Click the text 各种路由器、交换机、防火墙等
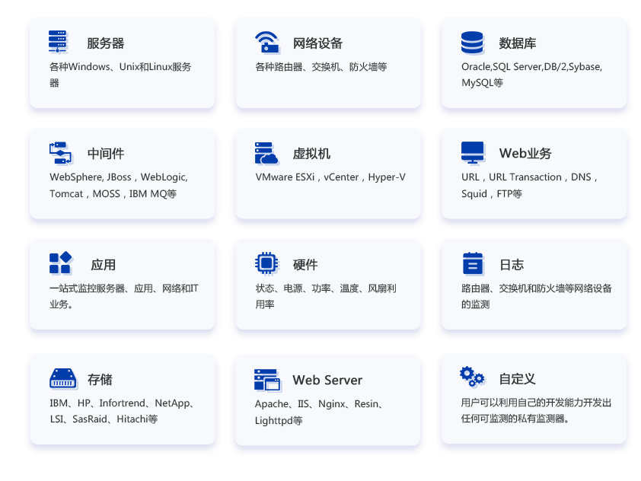Viewport: 641px width, 481px height. click(321, 67)
